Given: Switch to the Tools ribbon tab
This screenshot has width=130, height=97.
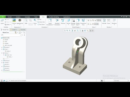Looking at the screenshot, I should (x=36, y=17).
